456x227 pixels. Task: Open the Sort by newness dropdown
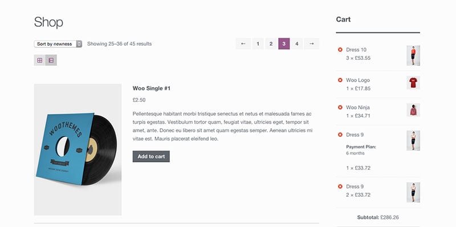click(x=58, y=44)
